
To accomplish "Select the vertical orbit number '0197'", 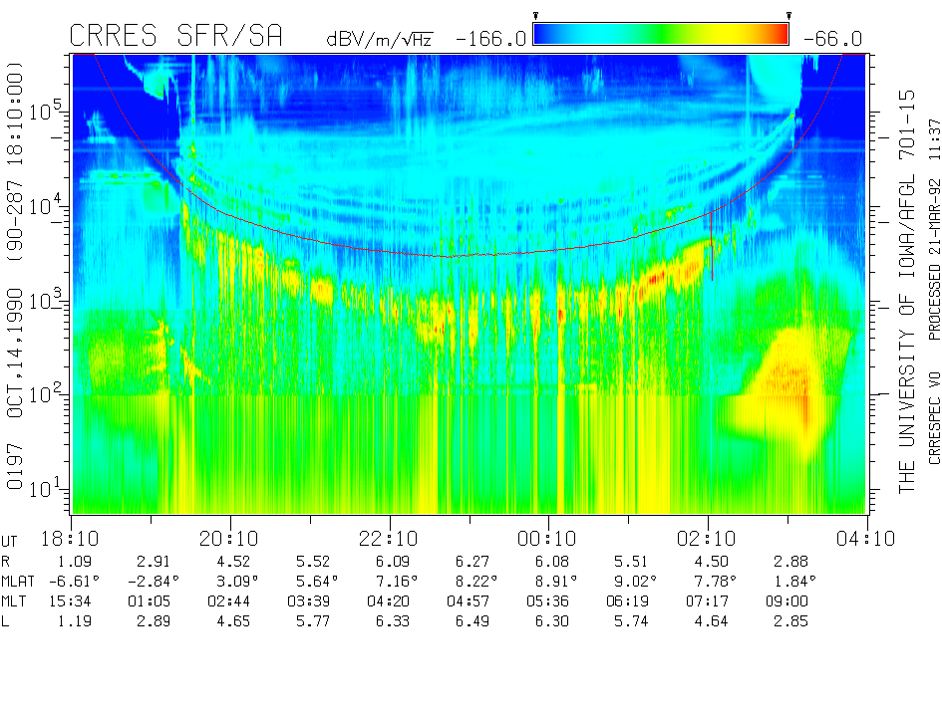I will point(14,466).
